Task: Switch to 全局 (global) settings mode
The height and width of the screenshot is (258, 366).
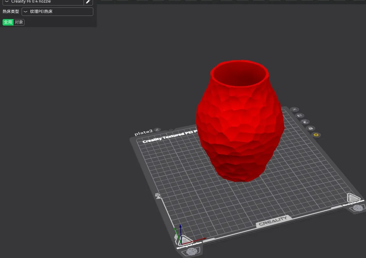Action: point(8,22)
